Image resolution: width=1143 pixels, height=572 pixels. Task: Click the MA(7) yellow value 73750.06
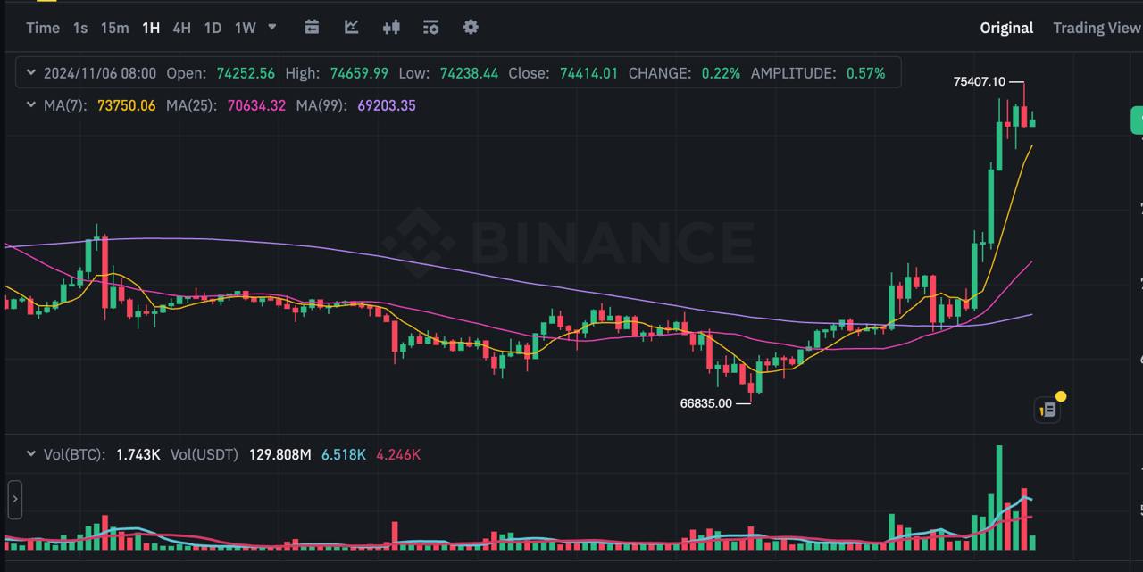(126, 105)
